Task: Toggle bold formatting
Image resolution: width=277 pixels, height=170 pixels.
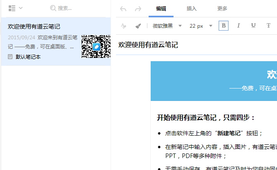Action: click(x=224, y=26)
